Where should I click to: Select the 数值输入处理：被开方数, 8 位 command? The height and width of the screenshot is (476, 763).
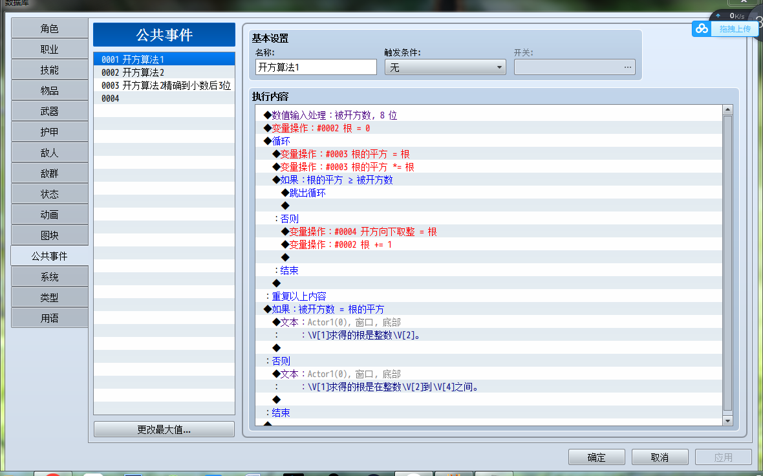coord(489,115)
